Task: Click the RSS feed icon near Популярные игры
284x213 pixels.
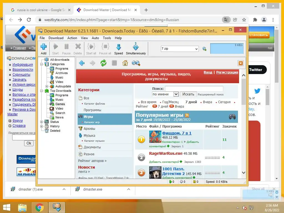Action: pos(187,115)
